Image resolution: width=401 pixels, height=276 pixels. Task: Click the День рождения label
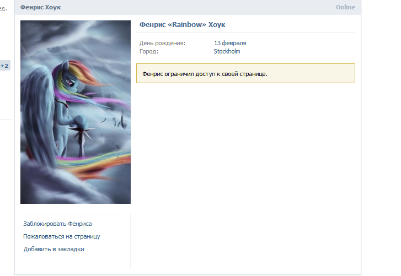coord(162,43)
